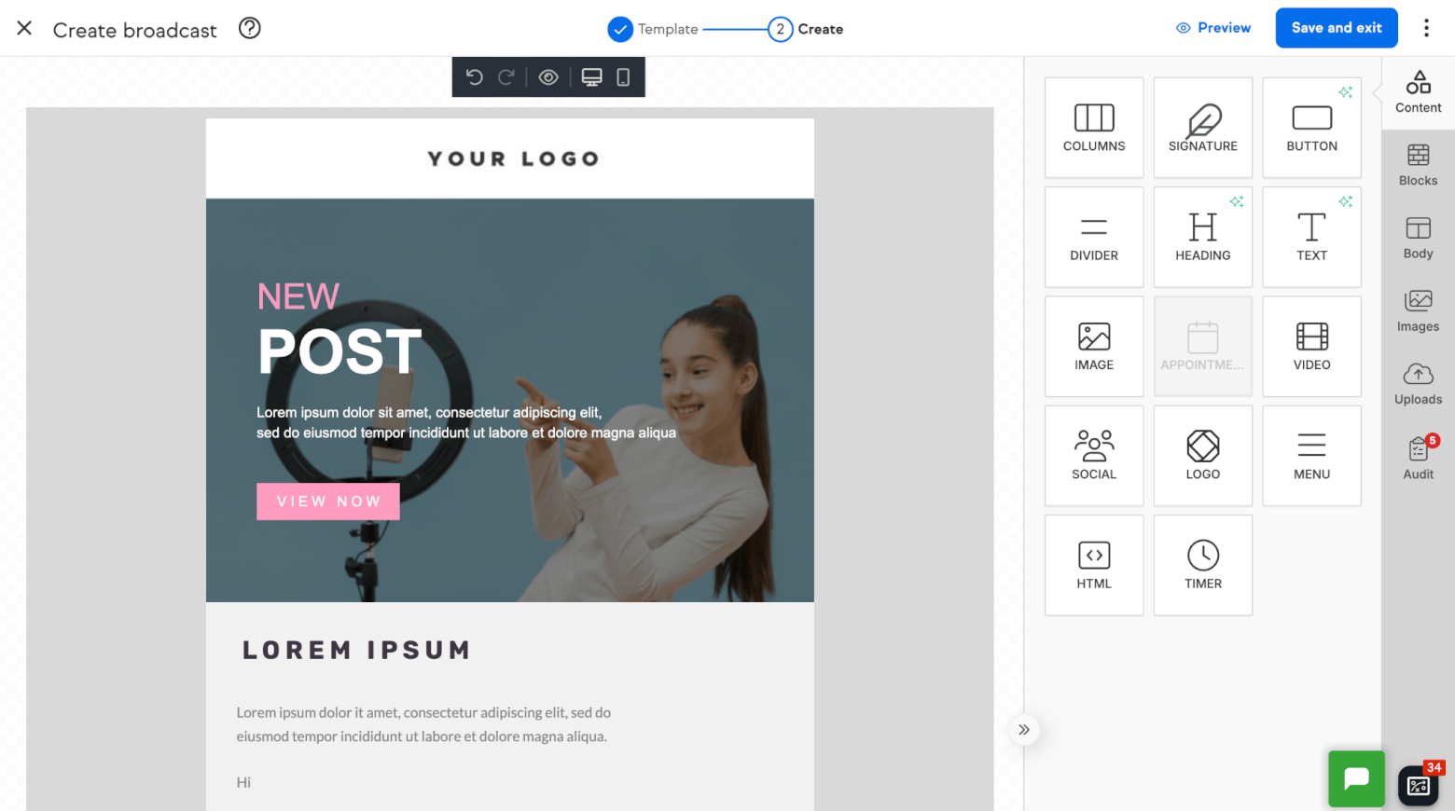Viewport: 1455px width, 811px height.
Task: Pick the Heading content block
Action: click(1202, 237)
